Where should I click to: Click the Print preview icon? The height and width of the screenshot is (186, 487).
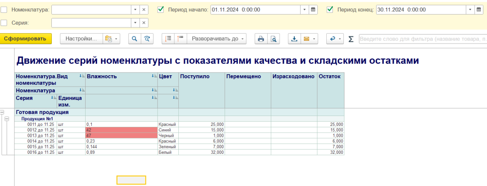click(273, 39)
